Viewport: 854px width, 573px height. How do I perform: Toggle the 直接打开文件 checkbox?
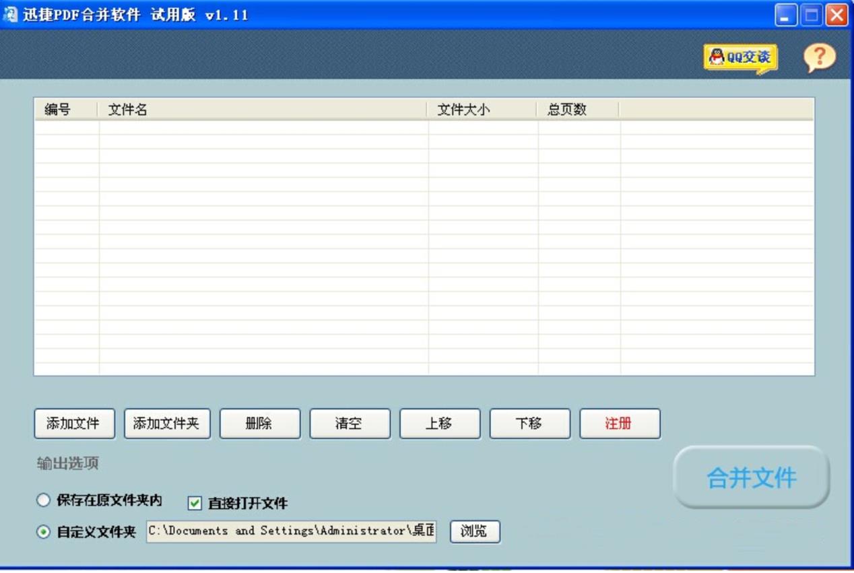[x=195, y=504]
